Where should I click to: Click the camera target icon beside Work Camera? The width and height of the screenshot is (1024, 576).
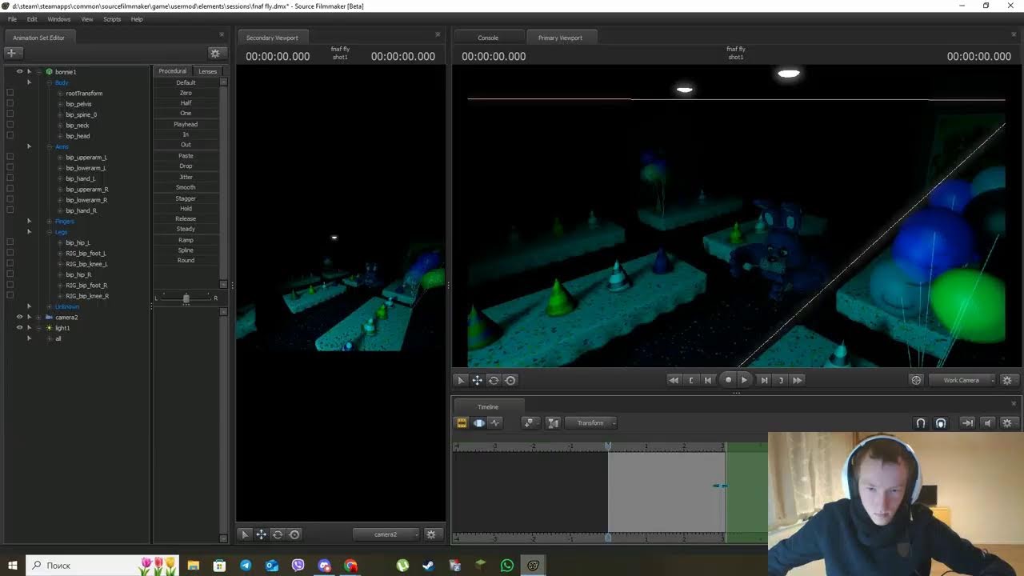916,380
